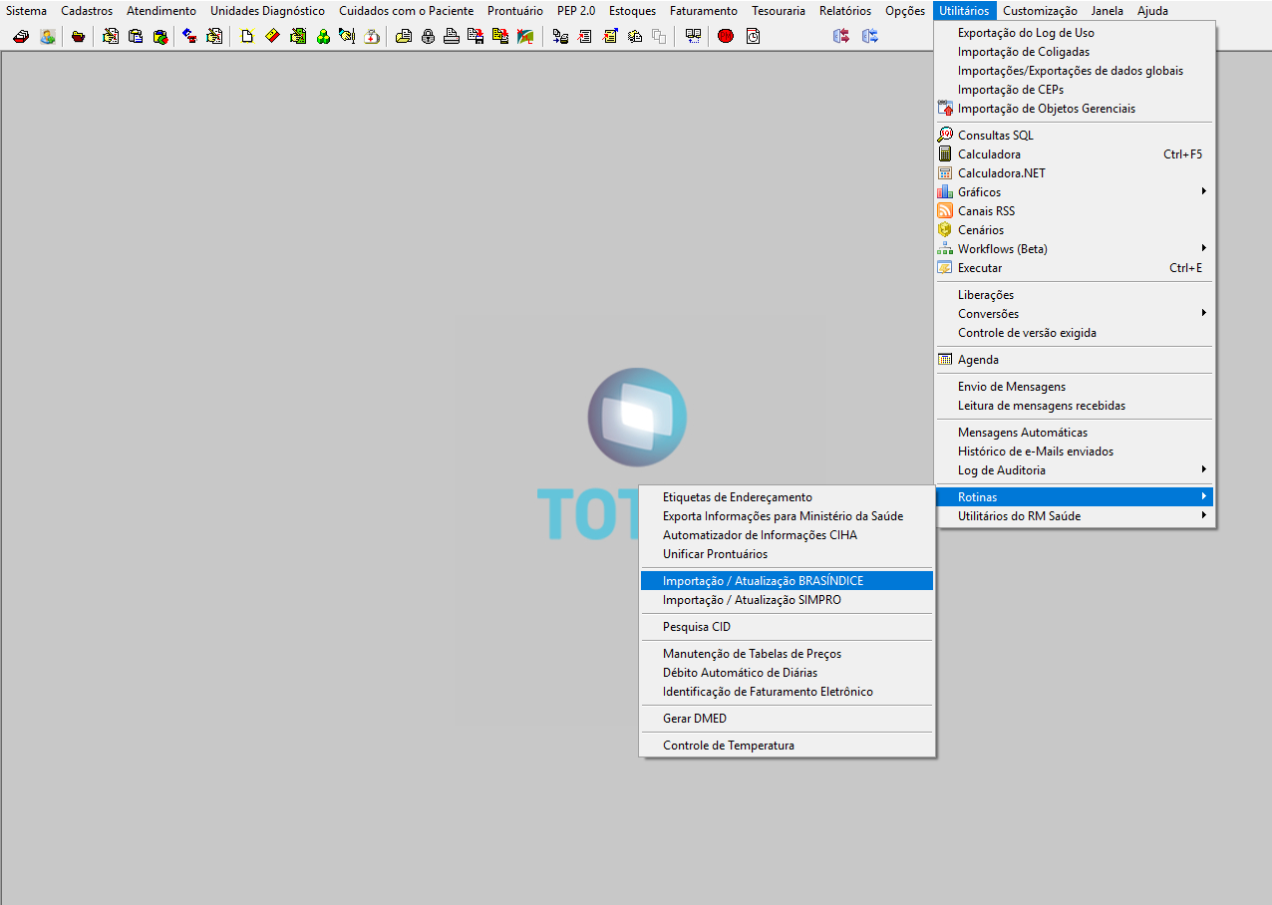Click the red tray toolbar icon
Viewport: 1272px width, 905px height.
21,37
